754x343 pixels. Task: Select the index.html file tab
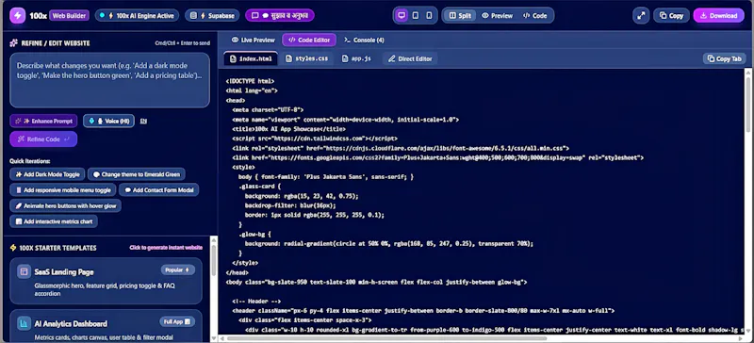pos(251,58)
